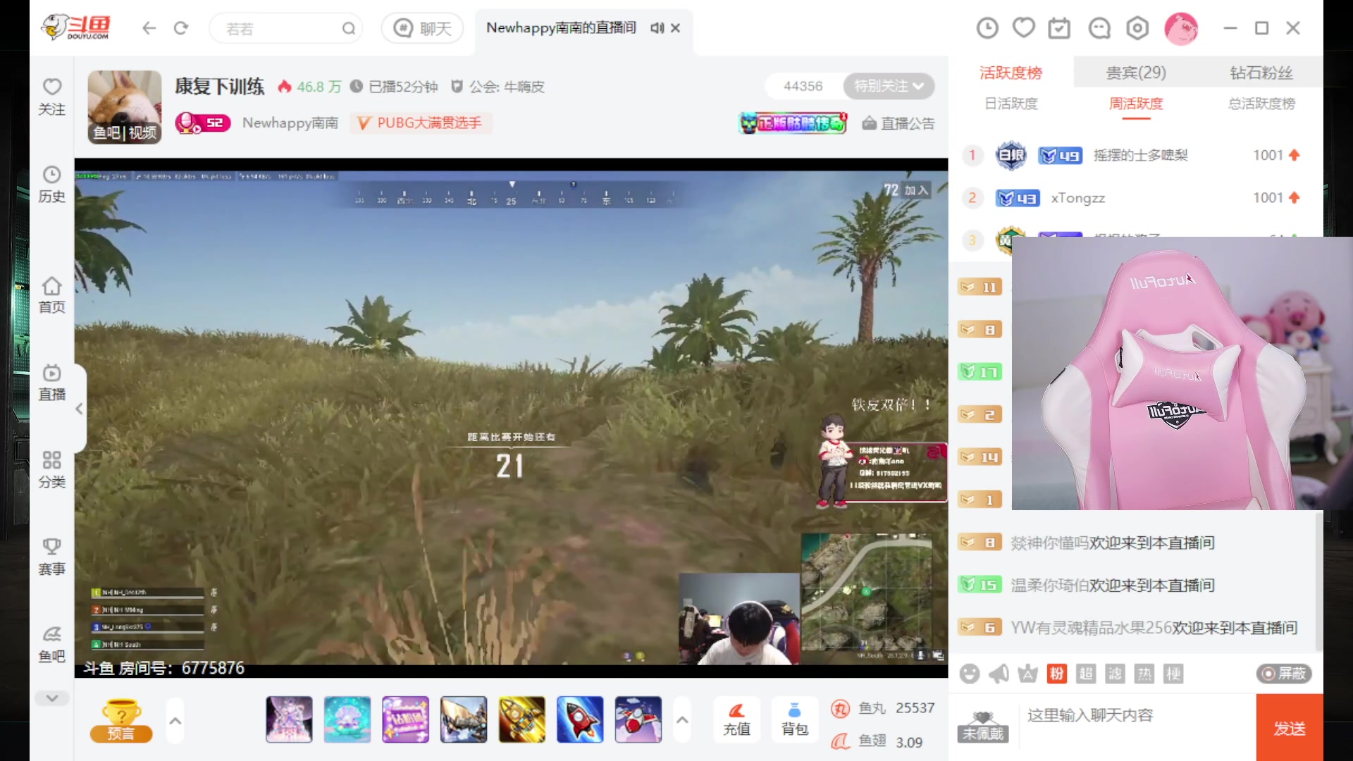This screenshot has height=761, width=1353.
Task: Click the search magnifier icon
Action: tap(349, 29)
